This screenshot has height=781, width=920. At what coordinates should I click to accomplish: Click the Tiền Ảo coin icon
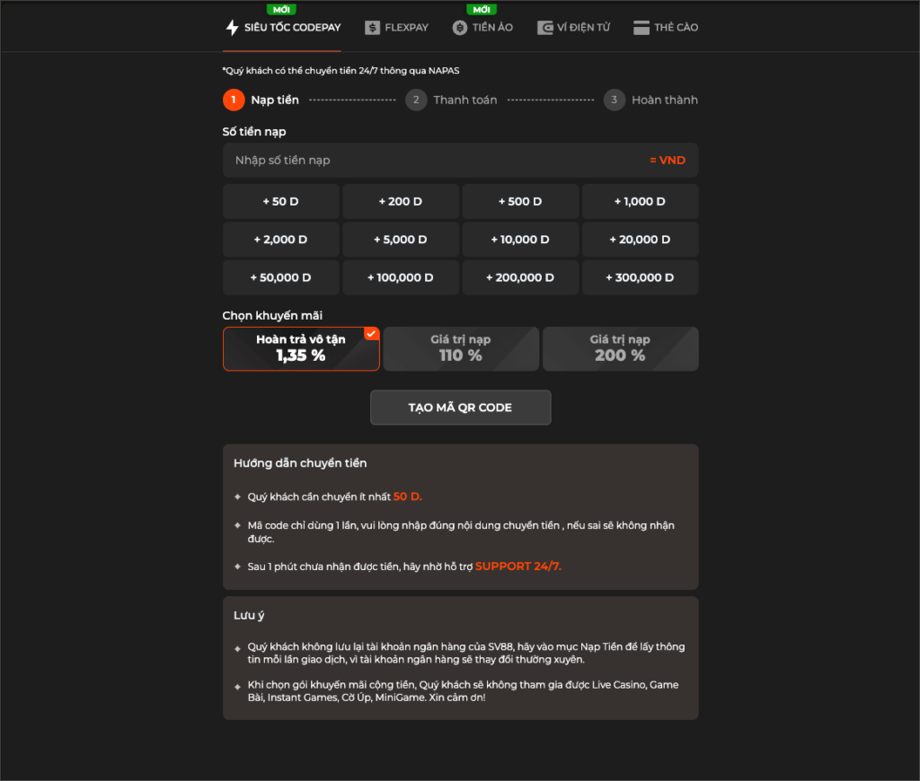point(460,28)
